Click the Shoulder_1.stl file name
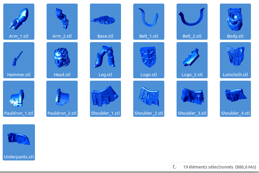The height and width of the screenshot is (173, 259). click(105, 113)
